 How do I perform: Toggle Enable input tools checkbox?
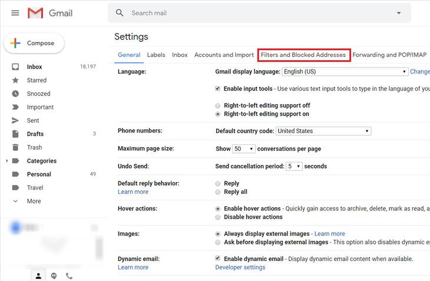click(218, 88)
